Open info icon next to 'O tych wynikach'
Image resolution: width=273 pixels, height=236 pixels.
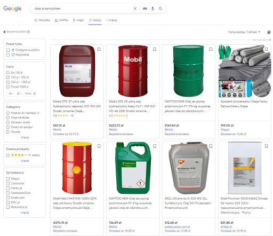click(x=270, y=40)
